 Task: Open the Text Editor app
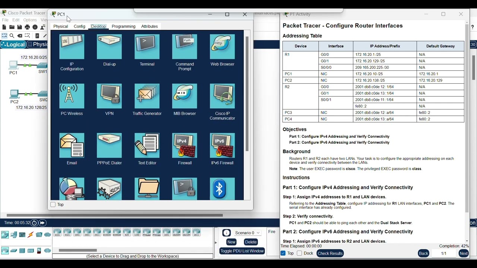pyautogui.click(x=147, y=149)
